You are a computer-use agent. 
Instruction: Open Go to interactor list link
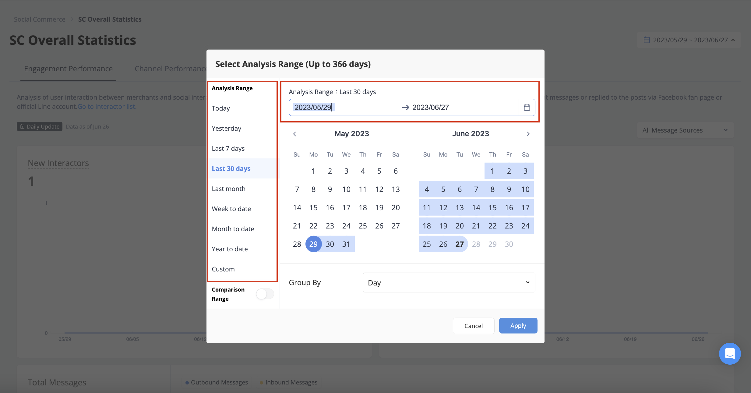107,106
